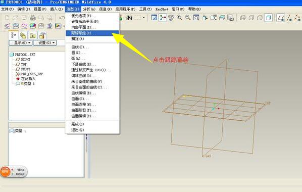This screenshot has height=192, width=302.
Task: Click the Save floppy disk icon
Action: pos(24,18)
